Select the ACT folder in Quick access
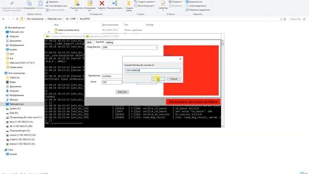This screenshot has width=309, height=174. (12, 54)
